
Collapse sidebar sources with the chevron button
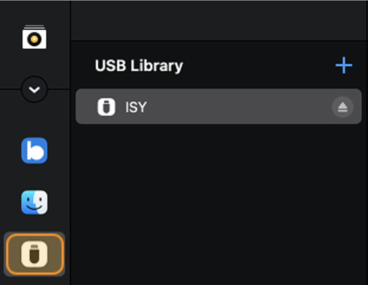tap(34, 90)
